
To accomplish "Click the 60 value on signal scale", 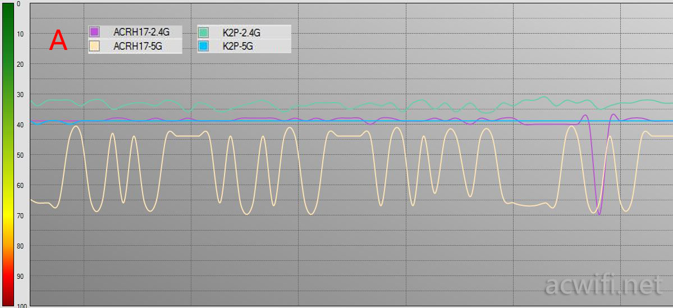I will click(20, 185).
